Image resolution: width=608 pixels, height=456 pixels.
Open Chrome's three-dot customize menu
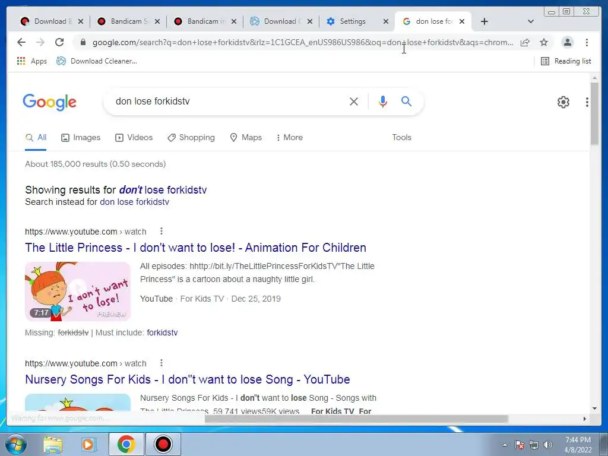[587, 42]
